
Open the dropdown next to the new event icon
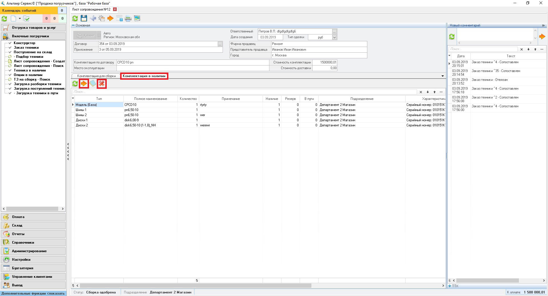[x=20, y=19]
